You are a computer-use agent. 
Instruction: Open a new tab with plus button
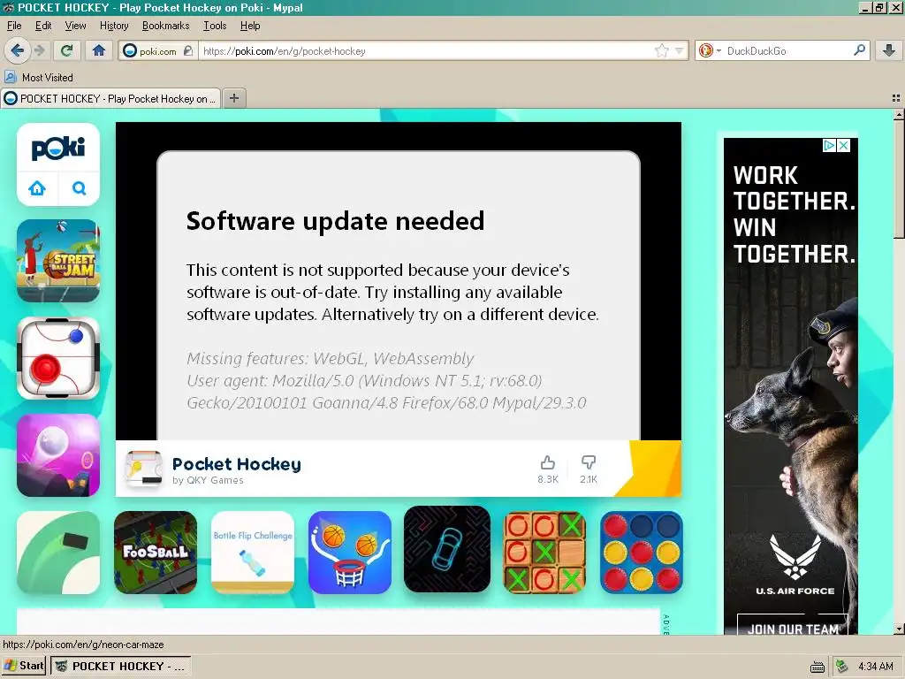pyautogui.click(x=234, y=98)
